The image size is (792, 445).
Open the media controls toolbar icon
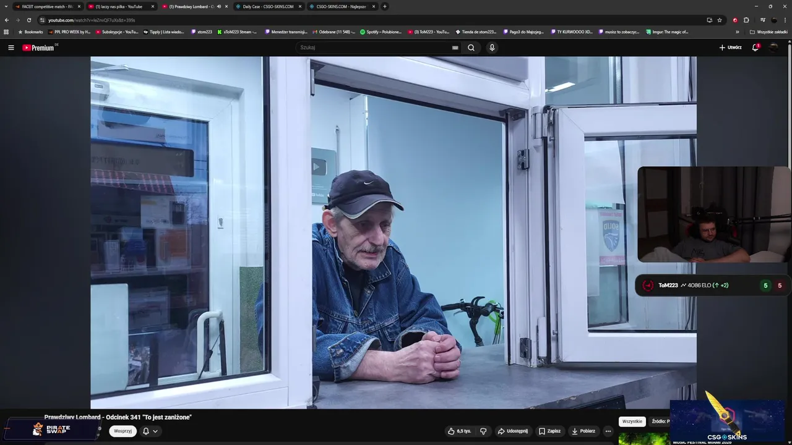(762, 20)
